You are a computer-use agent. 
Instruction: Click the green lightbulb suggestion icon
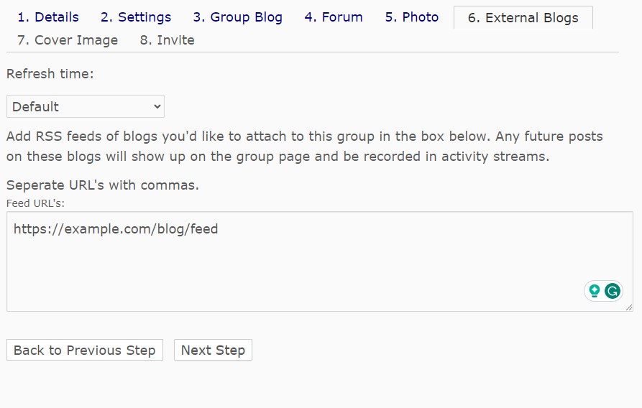(x=594, y=291)
